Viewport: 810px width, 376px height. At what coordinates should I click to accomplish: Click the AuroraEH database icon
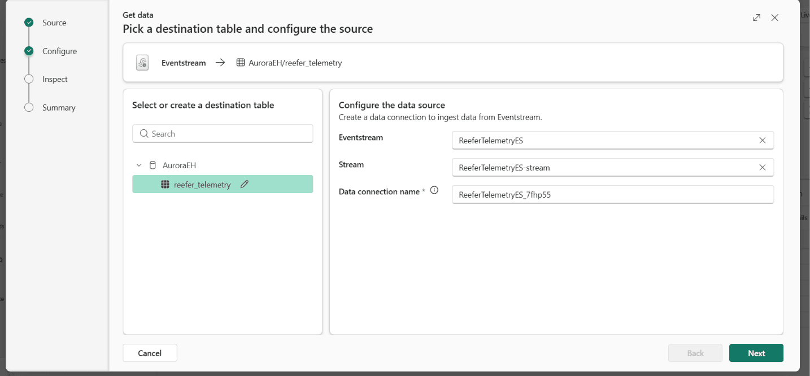coord(153,165)
